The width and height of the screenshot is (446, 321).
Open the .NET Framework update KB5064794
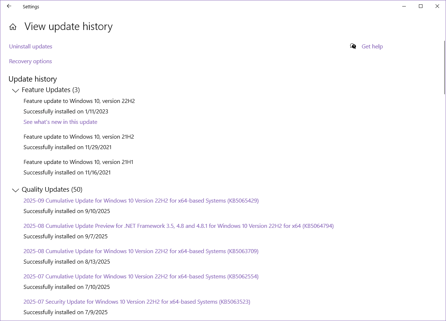point(178,226)
